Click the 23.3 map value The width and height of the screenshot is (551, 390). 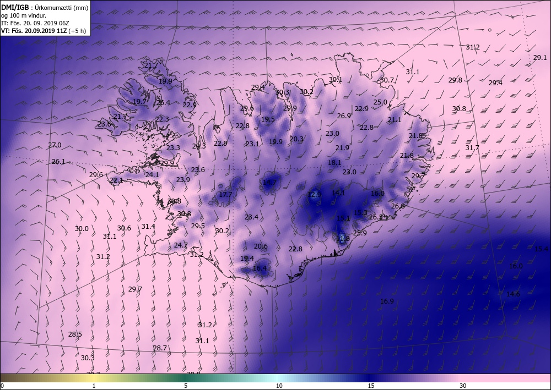173,148
